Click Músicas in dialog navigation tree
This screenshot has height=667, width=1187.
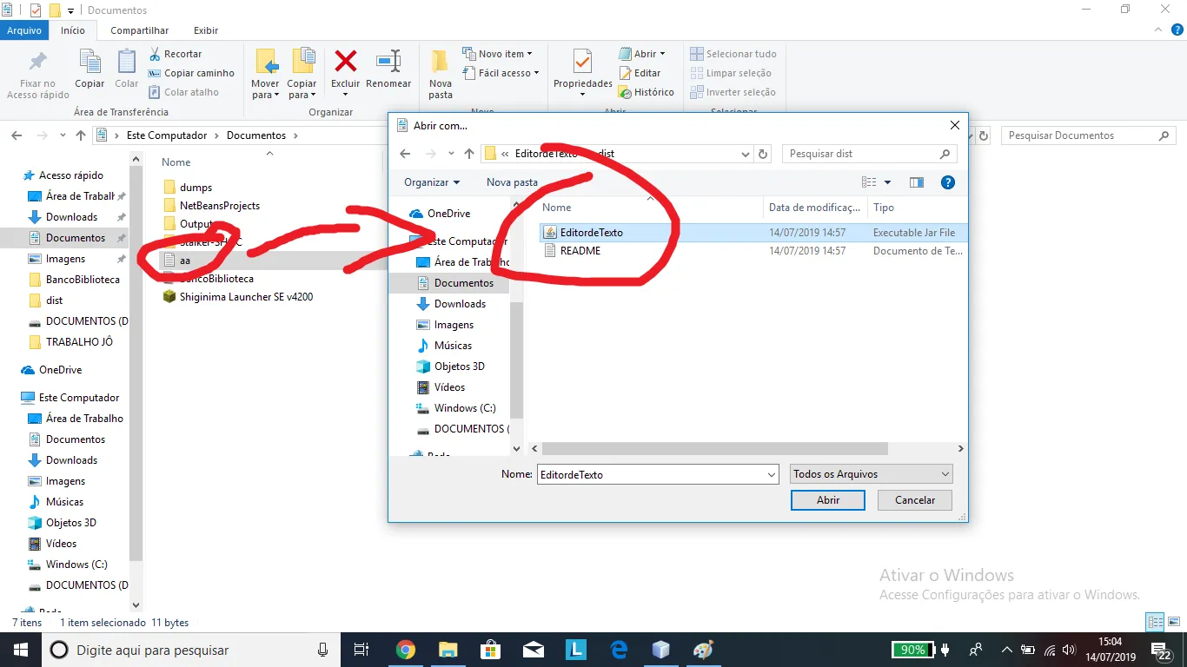click(453, 346)
